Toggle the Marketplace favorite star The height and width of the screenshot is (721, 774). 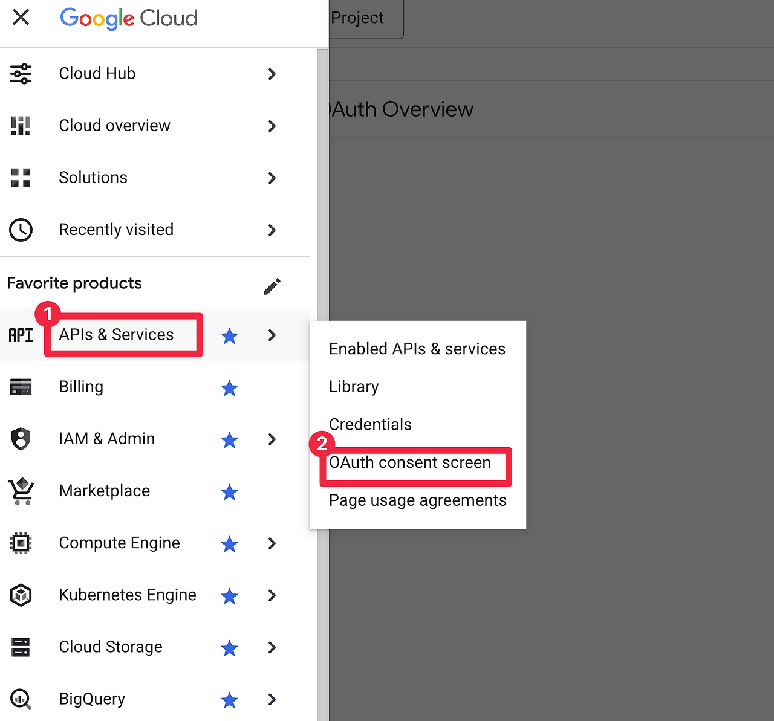[x=229, y=491]
